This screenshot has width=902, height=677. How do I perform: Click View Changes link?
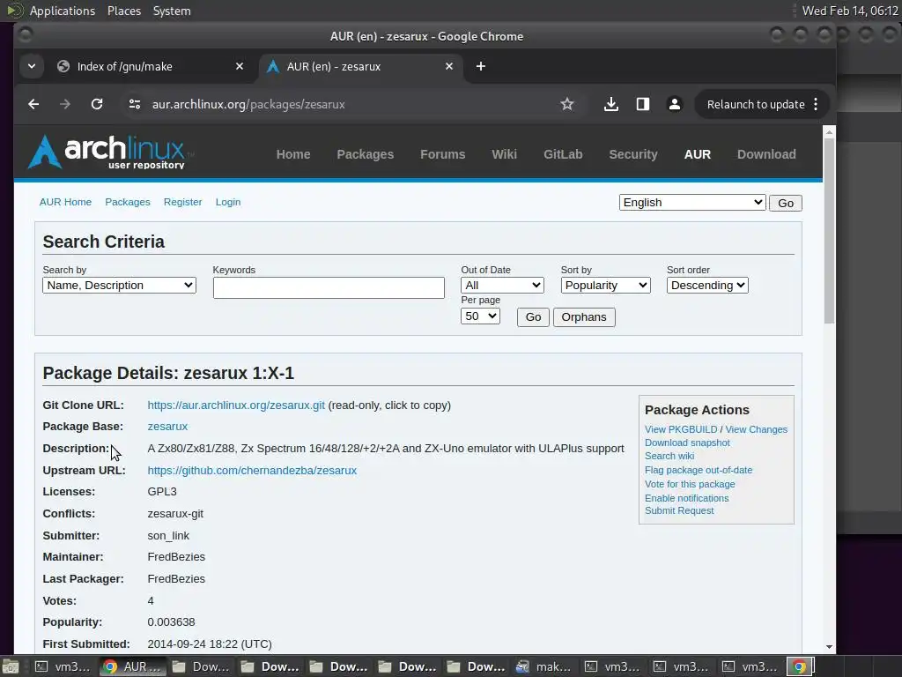point(757,429)
